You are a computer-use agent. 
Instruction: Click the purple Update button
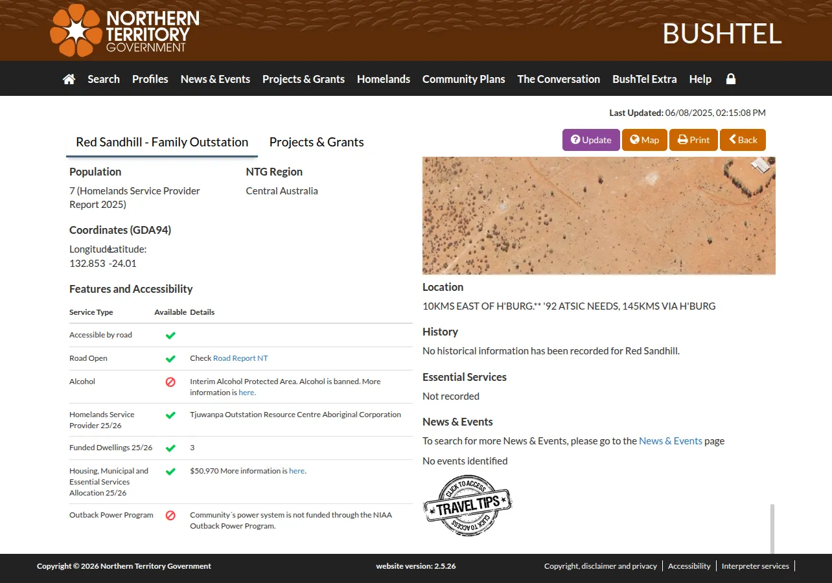591,140
